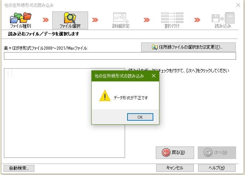Click the red arrow after 詳細設定
The image size is (245, 175).
146,20
